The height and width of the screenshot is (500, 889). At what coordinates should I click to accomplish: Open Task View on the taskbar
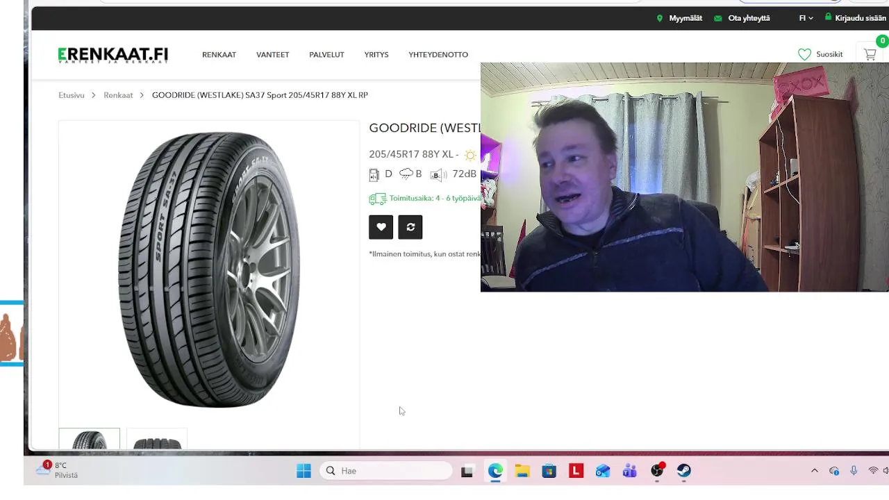(x=467, y=471)
